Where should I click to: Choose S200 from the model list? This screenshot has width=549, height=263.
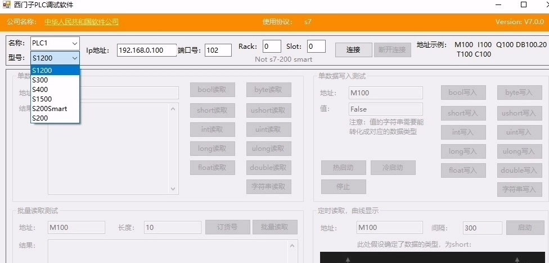tap(55, 118)
